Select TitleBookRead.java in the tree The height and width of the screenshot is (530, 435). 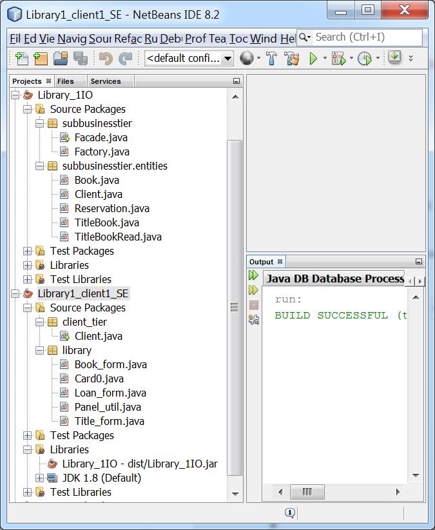click(x=118, y=237)
